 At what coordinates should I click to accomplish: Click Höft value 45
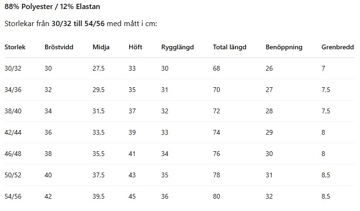pyautogui.click(x=132, y=196)
